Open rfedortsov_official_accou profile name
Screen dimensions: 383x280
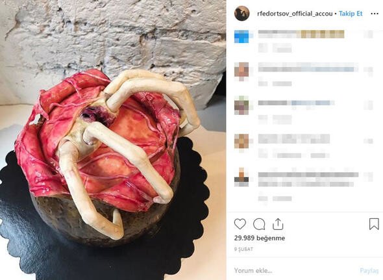click(x=295, y=14)
